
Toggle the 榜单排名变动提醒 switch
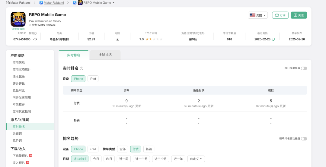[304, 139]
